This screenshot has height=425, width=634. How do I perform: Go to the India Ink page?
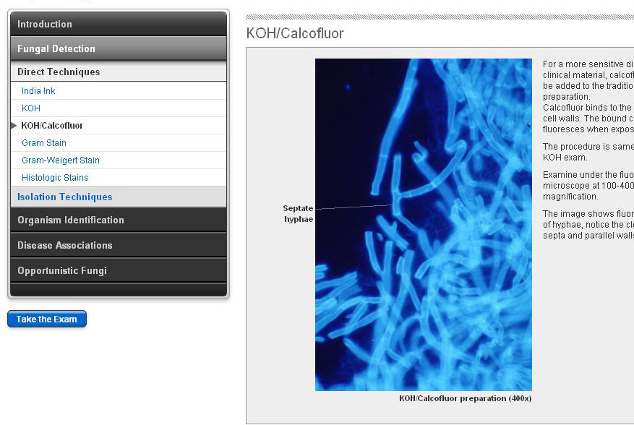pos(38,91)
